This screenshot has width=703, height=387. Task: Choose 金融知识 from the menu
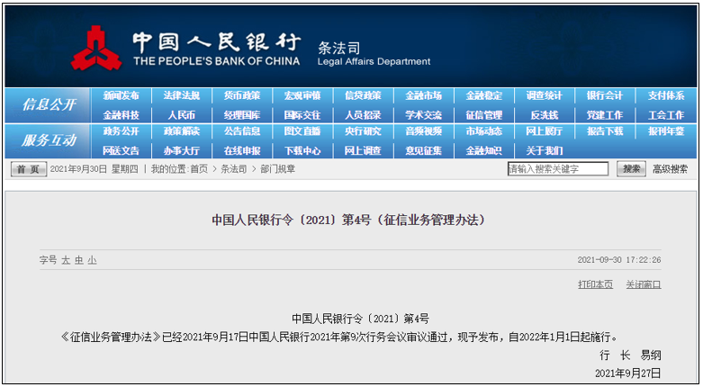click(x=484, y=150)
